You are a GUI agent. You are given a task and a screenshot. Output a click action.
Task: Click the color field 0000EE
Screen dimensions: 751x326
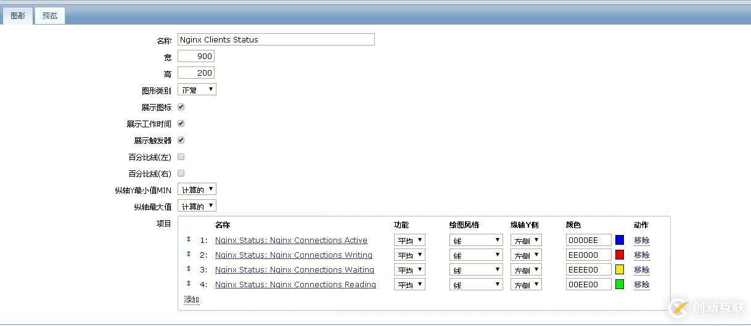[589, 240]
